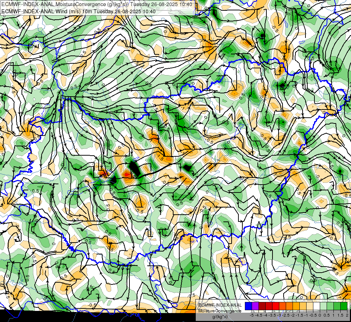Viewport: 351px width, 322px height.
Task: Select the dark maroon swatch between -4.5 and -4
Action: pos(262,306)
